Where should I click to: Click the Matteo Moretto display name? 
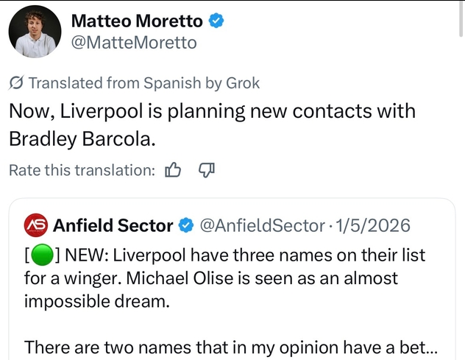pyautogui.click(x=137, y=21)
